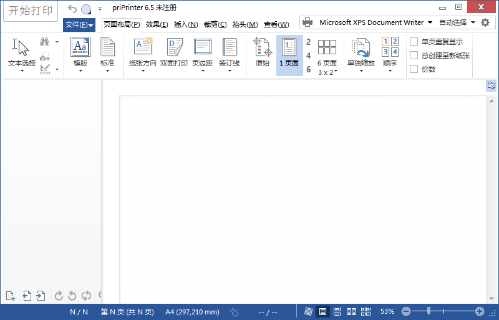Click the binoculars find icon

point(44,42)
